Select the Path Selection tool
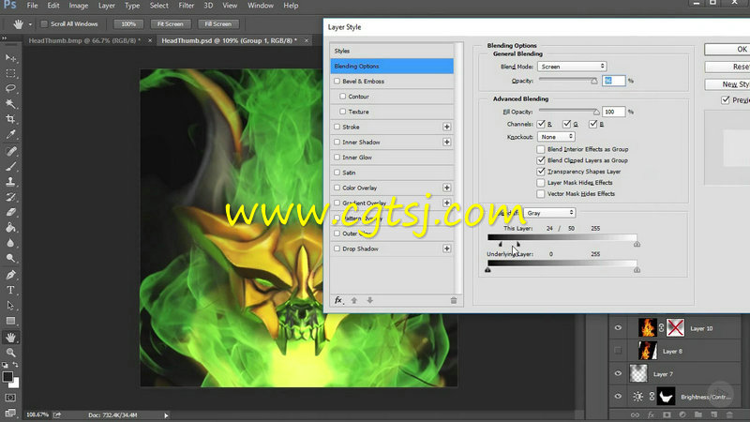The width and height of the screenshot is (750, 422). pyautogui.click(x=10, y=306)
